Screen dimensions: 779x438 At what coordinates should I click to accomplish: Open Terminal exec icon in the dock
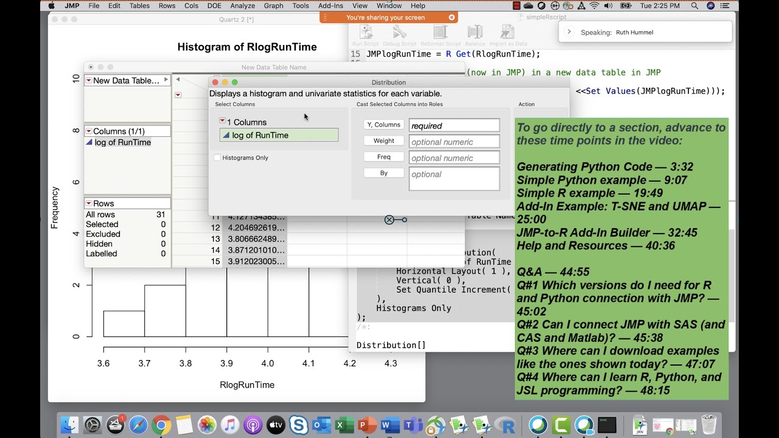coord(607,425)
